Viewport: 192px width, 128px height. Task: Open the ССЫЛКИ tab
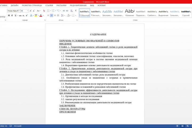[49, 6]
